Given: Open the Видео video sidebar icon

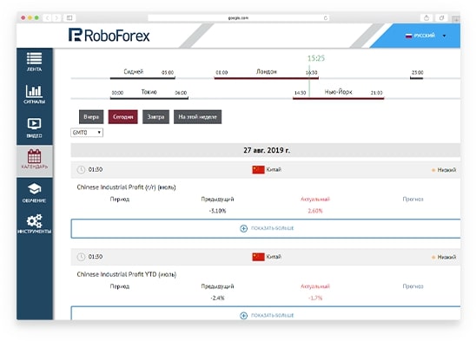Looking at the screenshot, I should (34, 128).
